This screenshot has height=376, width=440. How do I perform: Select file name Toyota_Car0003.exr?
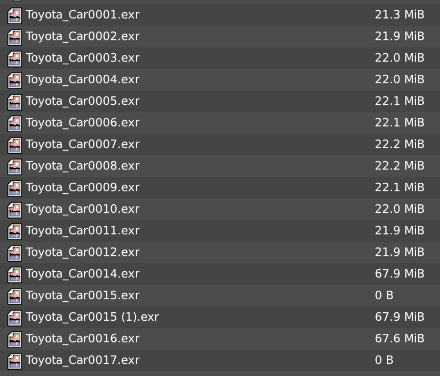pyautogui.click(x=83, y=58)
